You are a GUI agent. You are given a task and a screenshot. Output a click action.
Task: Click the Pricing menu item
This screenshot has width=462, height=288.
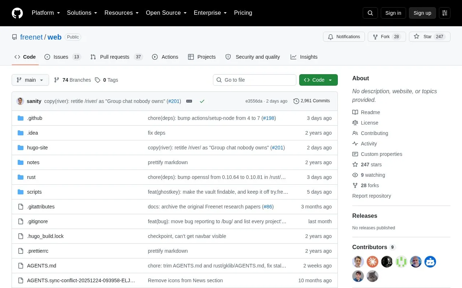243,13
